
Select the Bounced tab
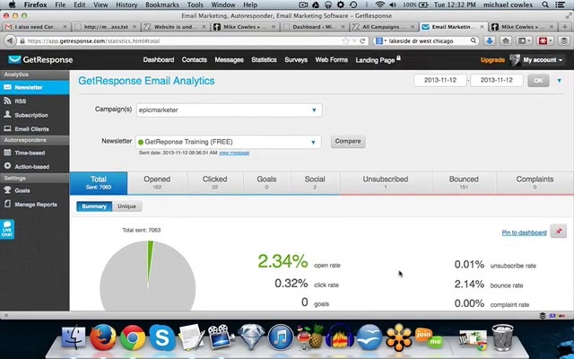coord(464,183)
